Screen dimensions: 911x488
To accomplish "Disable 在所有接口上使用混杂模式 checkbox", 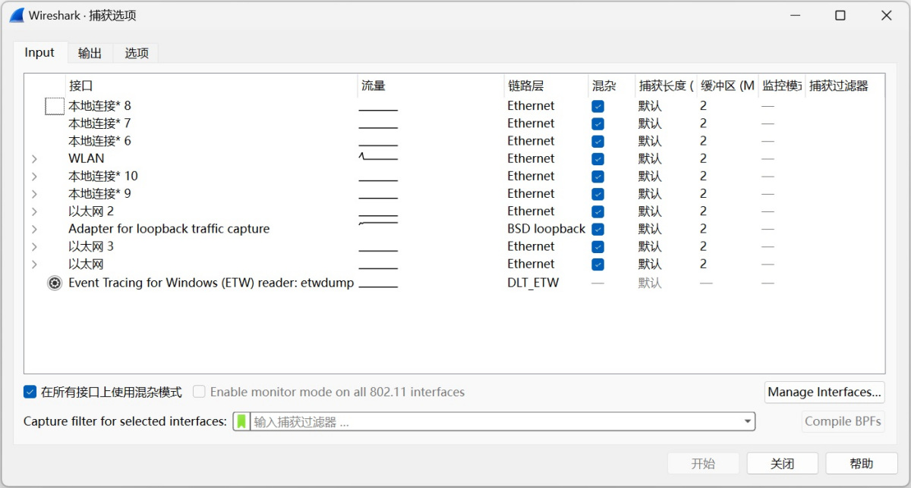I will click(30, 392).
